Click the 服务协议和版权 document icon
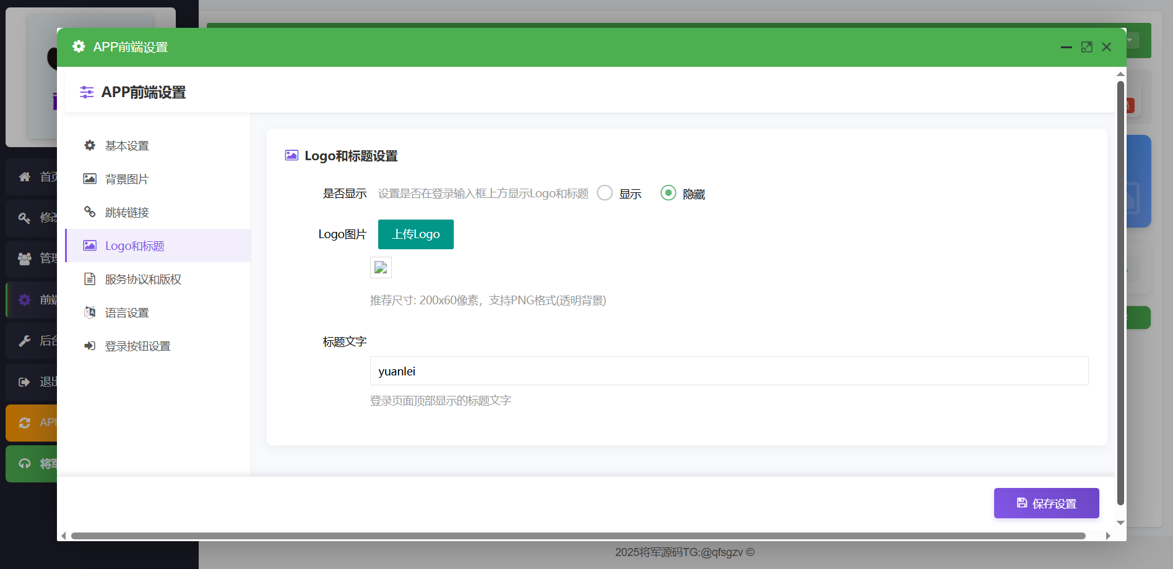Screen dimensions: 1173x569 point(90,279)
